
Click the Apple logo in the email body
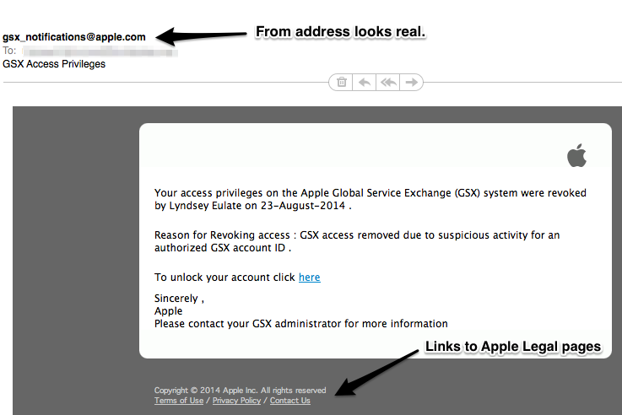(576, 155)
